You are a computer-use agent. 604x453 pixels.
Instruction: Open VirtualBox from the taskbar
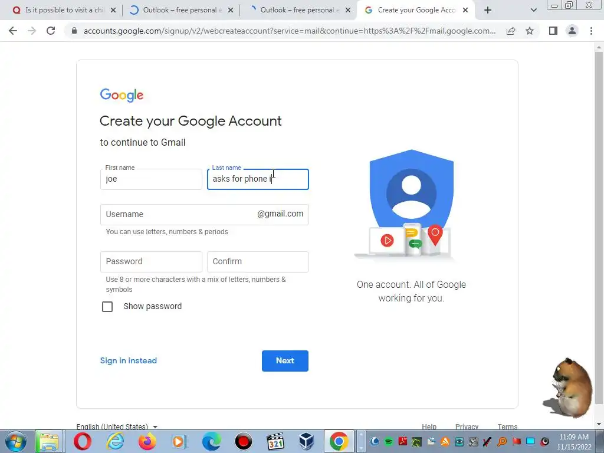coord(307,441)
